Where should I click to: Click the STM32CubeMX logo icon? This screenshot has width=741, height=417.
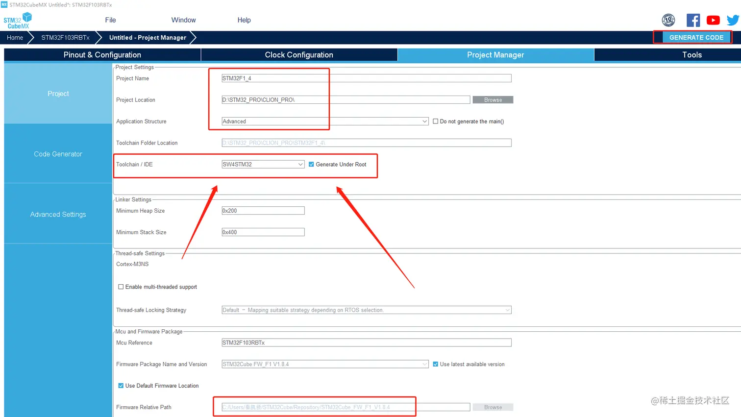(x=18, y=21)
